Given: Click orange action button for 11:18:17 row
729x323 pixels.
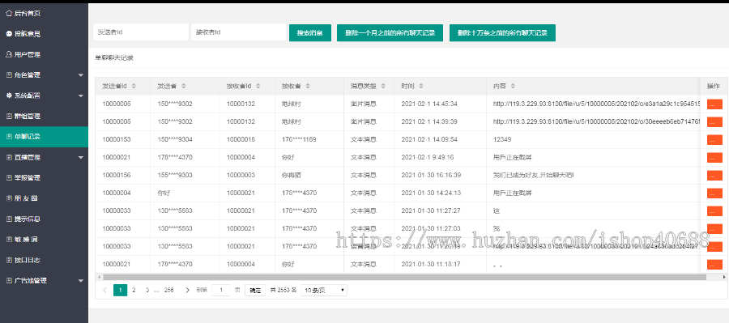Looking at the screenshot, I should coord(714,264).
